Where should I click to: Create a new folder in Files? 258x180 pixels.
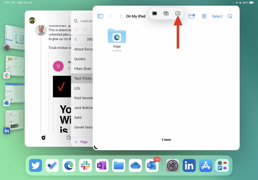point(192,16)
